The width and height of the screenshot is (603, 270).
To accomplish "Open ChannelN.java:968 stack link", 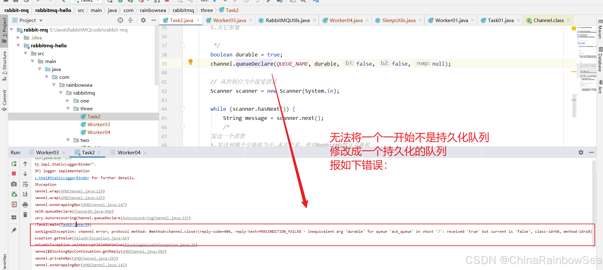I will click(93, 211).
